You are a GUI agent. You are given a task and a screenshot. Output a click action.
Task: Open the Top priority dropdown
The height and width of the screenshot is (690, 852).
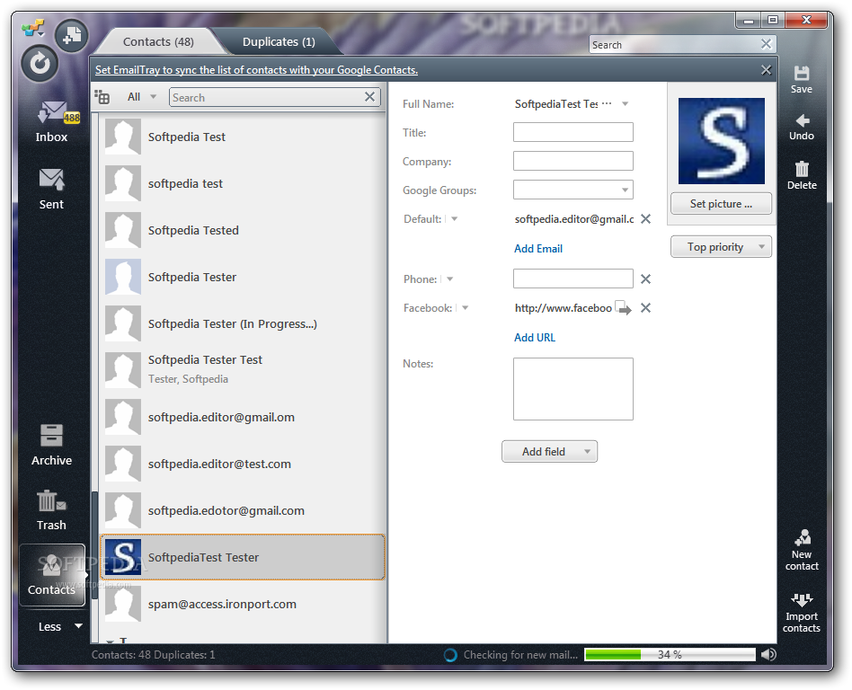[721, 247]
